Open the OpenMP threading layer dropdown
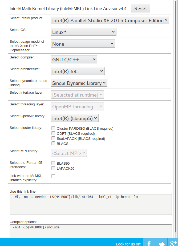Image resolution: width=178 pixels, height=246 pixels. click(77, 106)
